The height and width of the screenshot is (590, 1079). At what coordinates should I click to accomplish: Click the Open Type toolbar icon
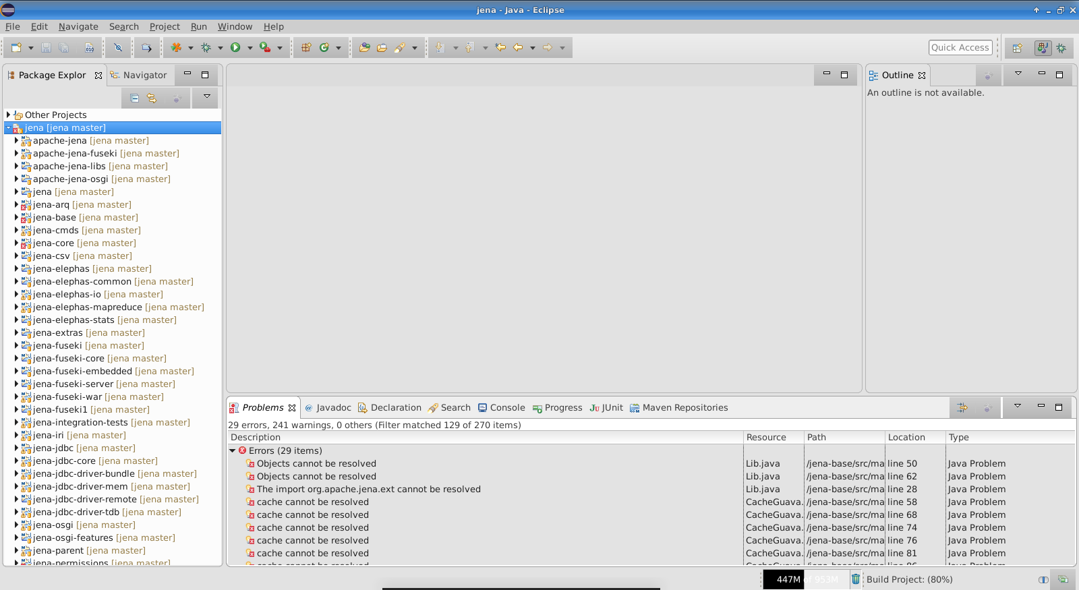[x=364, y=47]
